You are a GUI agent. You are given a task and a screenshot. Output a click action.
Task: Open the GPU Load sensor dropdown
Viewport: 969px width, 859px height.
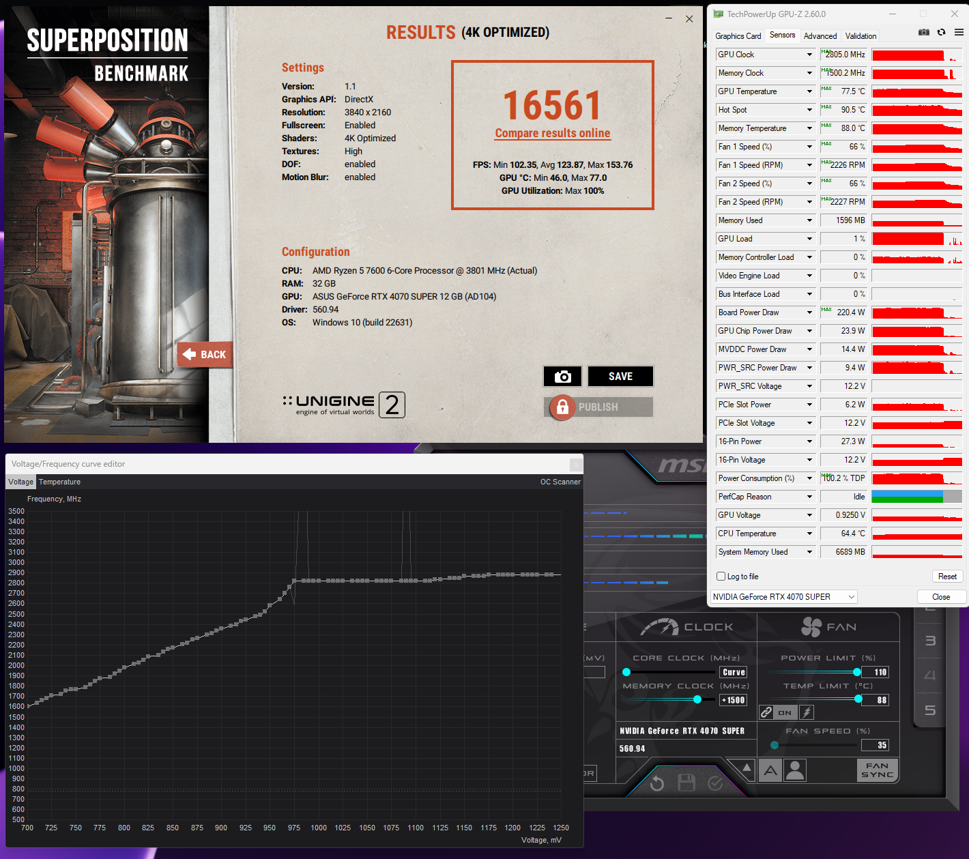[810, 239]
